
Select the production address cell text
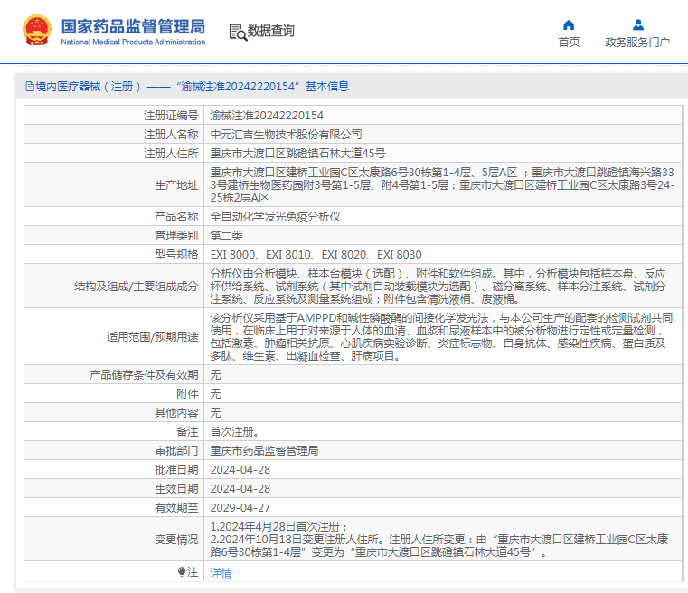click(x=442, y=184)
